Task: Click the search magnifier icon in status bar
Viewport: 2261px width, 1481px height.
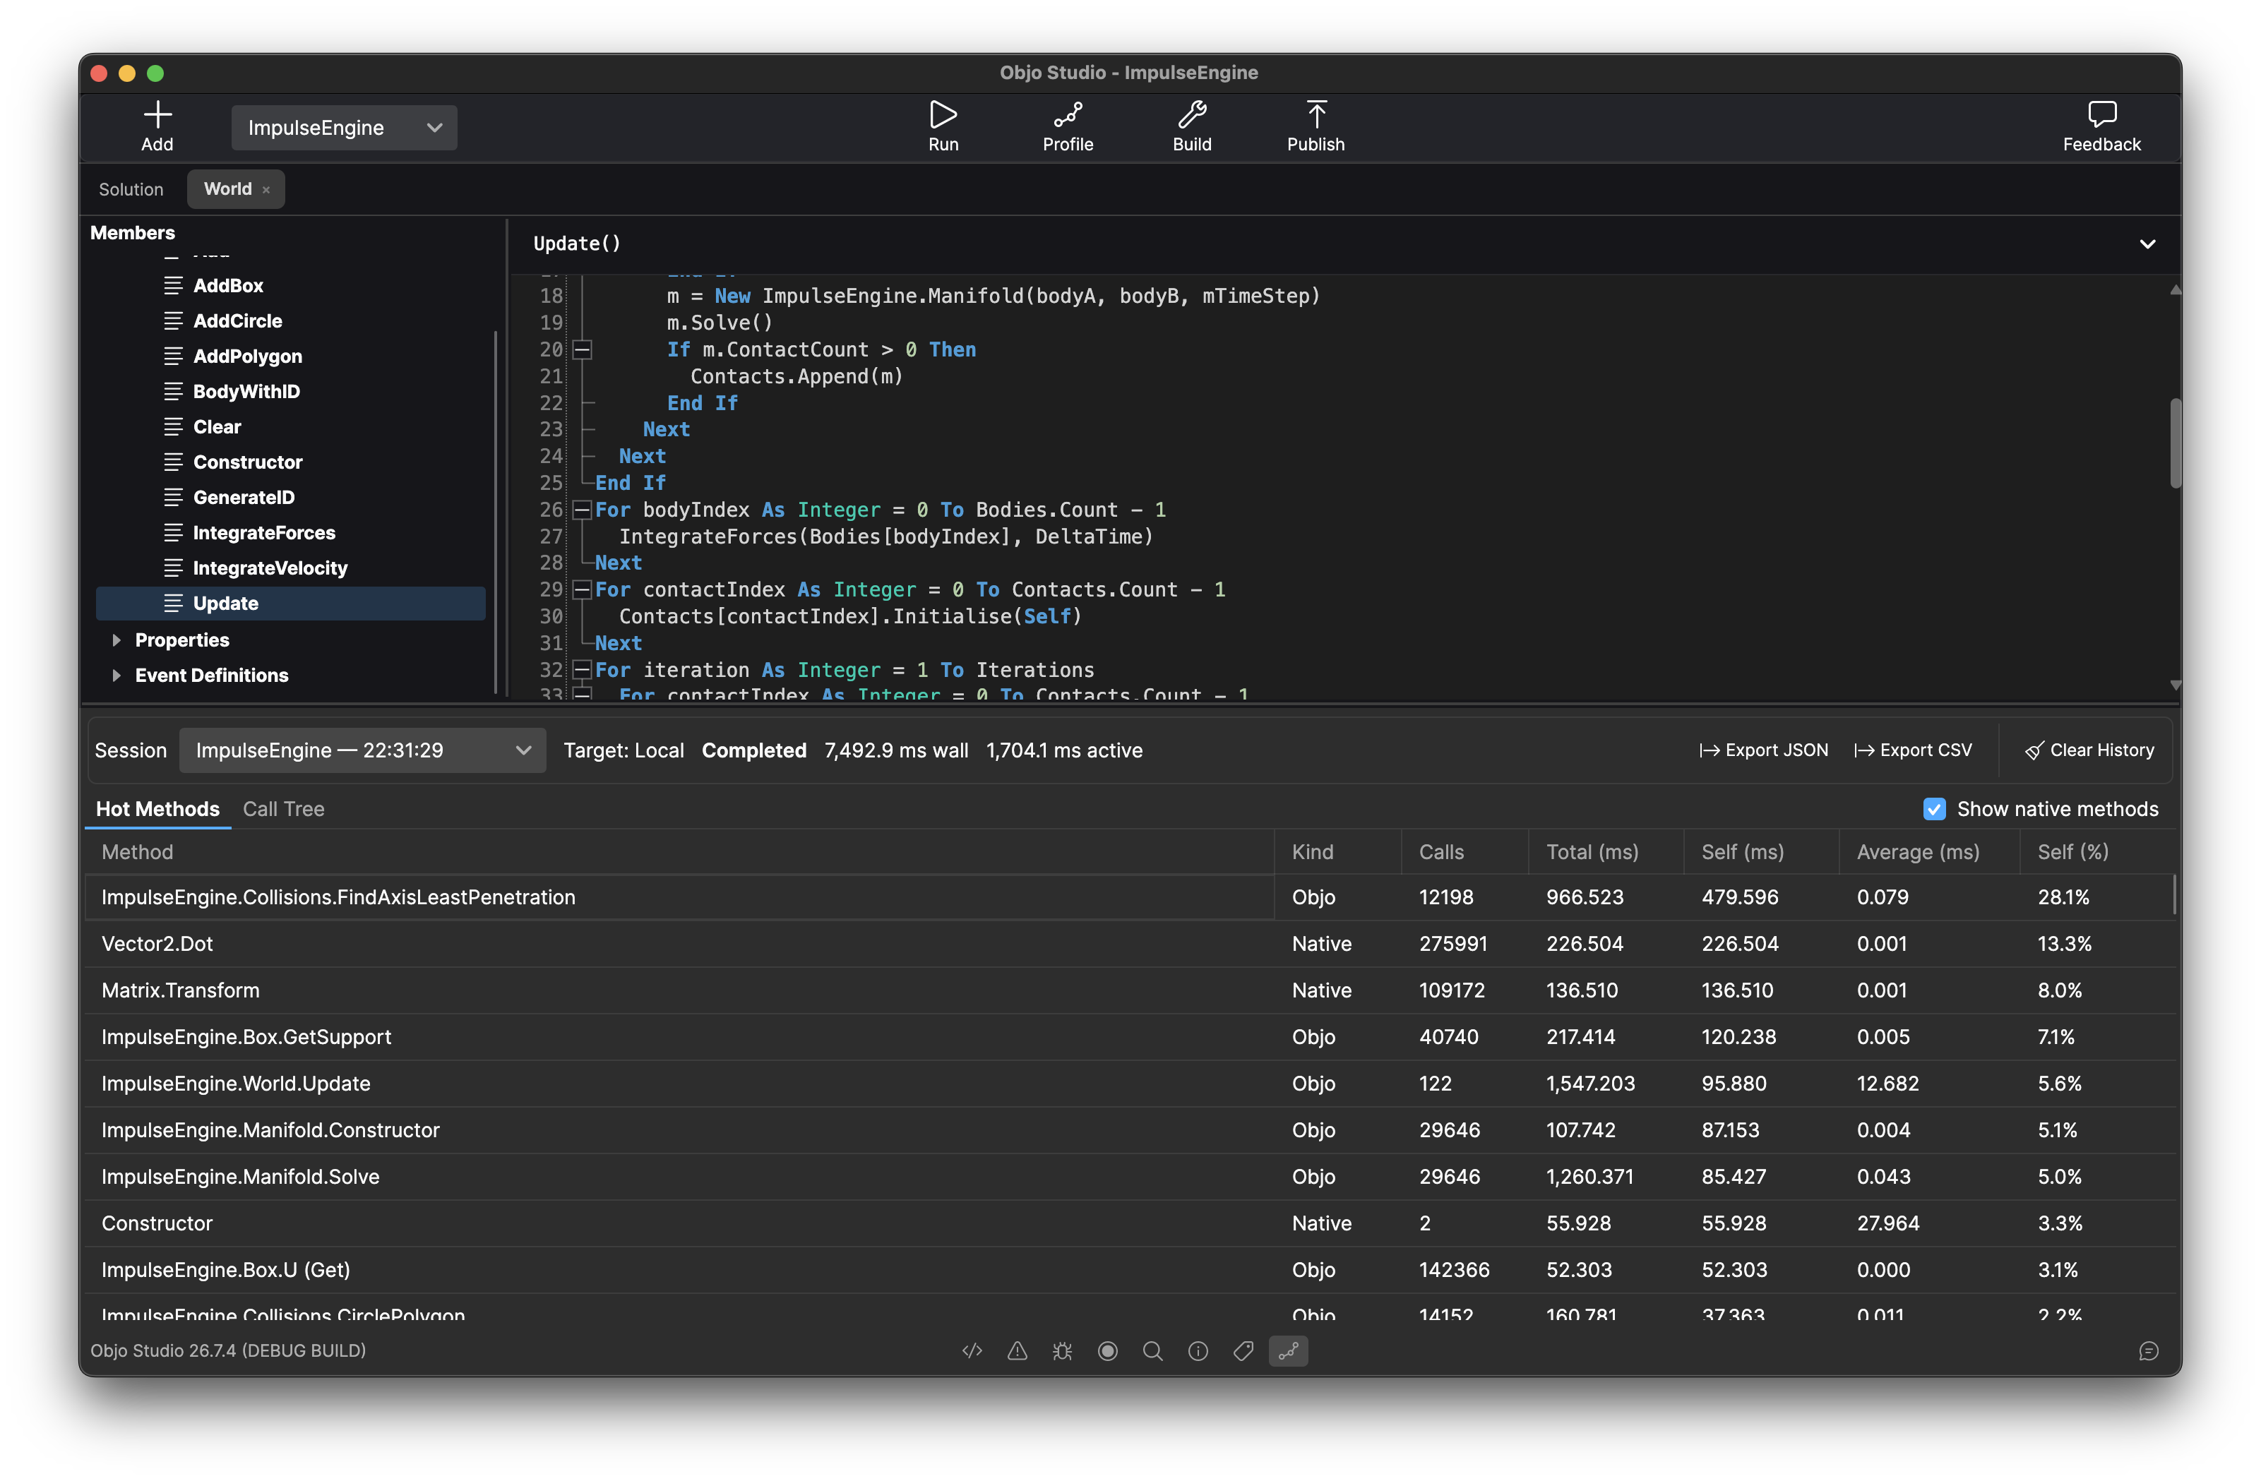Action: pyautogui.click(x=1152, y=1351)
